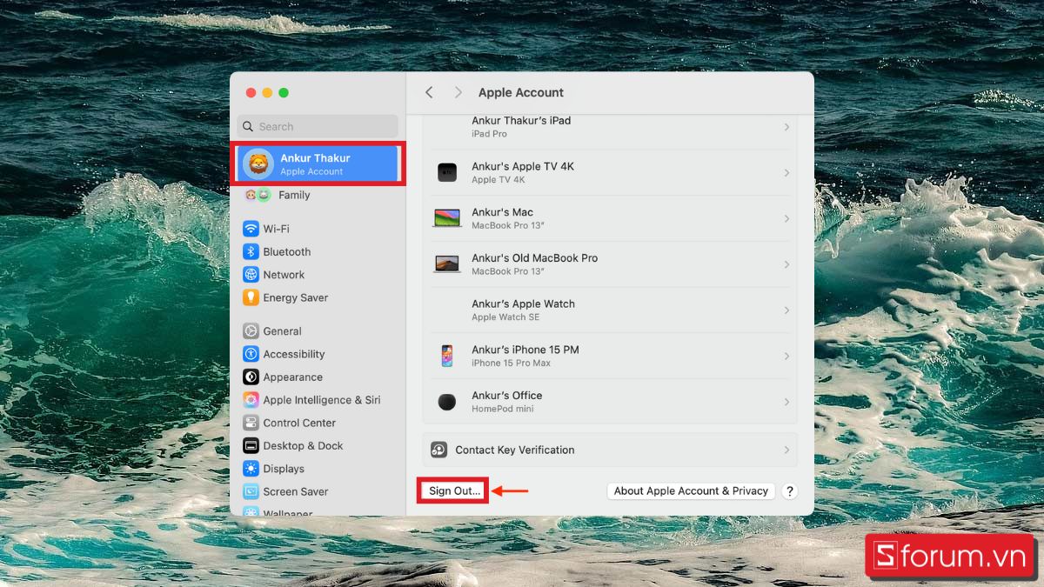Image resolution: width=1044 pixels, height=587 pixels.
Task: Navigate back with the left arrow
Action: [x=429, y=92]
